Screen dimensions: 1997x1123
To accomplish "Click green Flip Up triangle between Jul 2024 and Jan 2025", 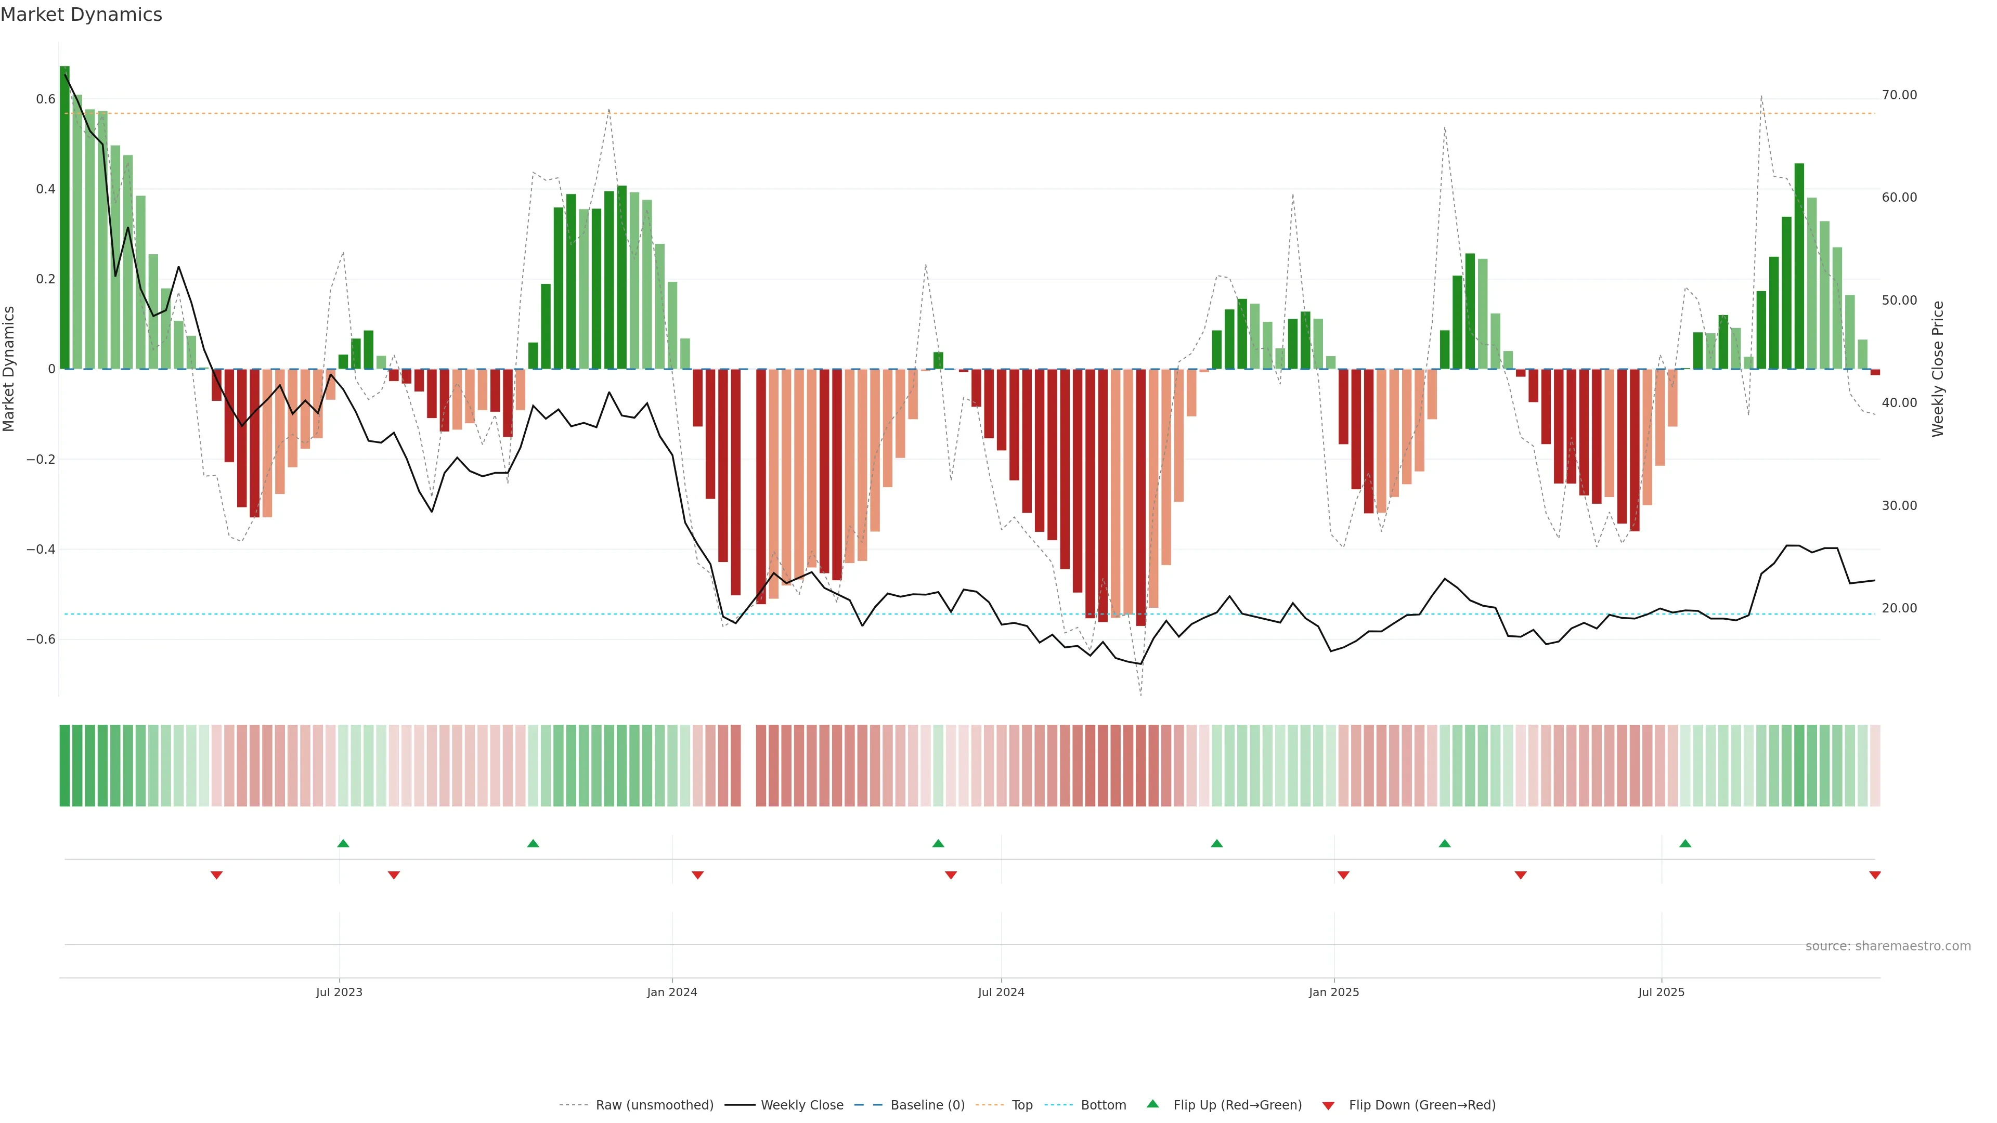I will coord(1216,843).
